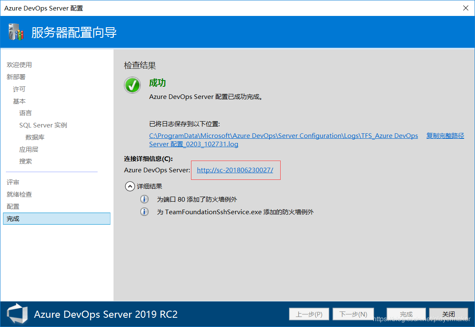
Task: Select 欢迎使用 in the wizard sidebar
Action: (x=19, y=65)
